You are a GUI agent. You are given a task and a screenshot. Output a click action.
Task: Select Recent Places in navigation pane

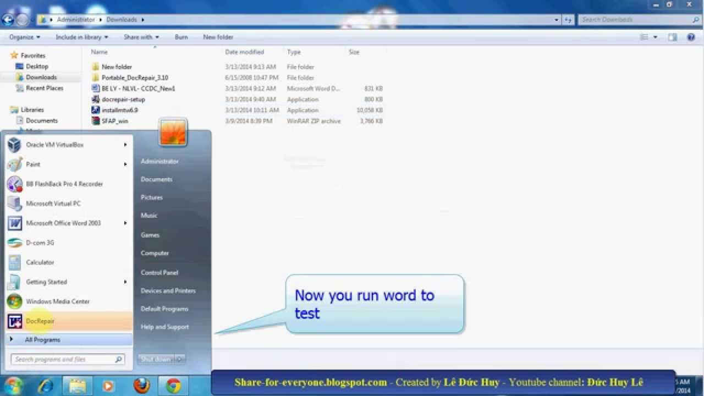[x=45, y=88]
